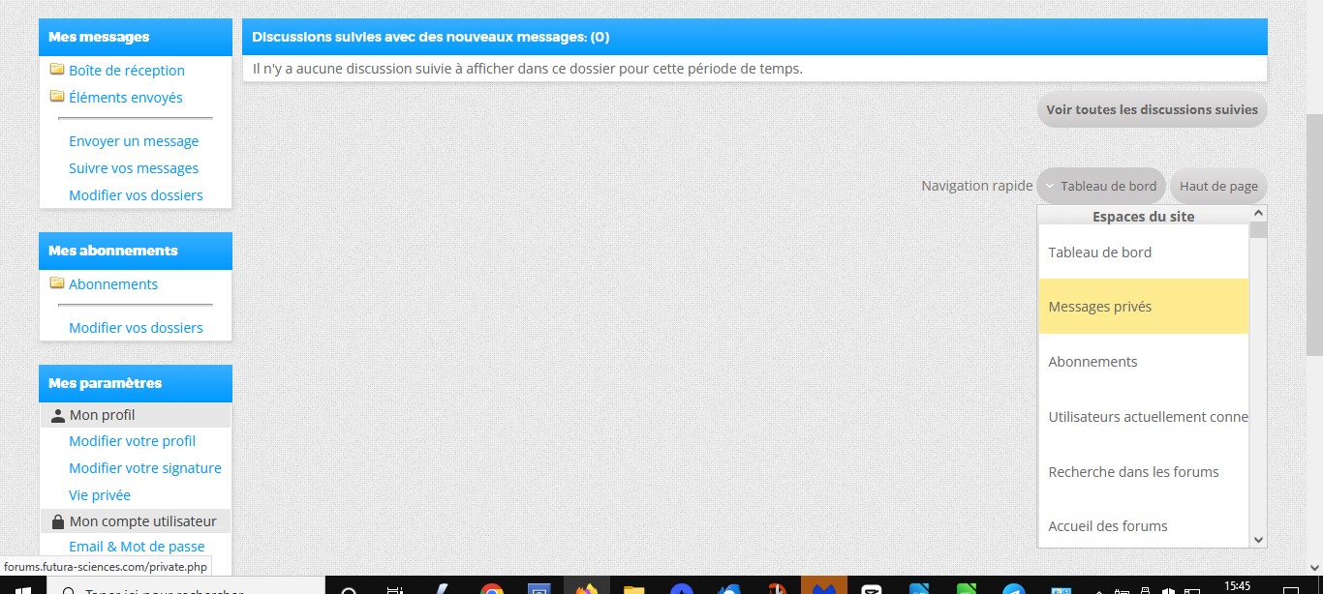Image resolution: width=1323 pixels, height=594 pixels.
Task: Open Boîte de réception folder
Action: coord(127,70)
